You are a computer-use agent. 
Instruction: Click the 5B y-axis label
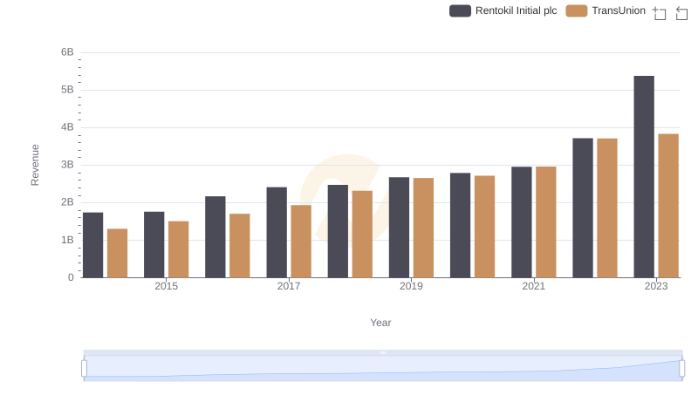67,90
